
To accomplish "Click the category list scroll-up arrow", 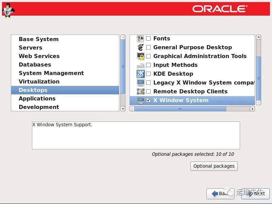I will 123,37.
